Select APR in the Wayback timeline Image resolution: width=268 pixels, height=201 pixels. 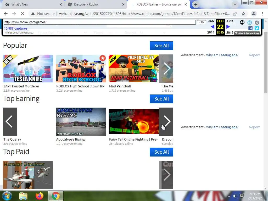pos(230,21)
